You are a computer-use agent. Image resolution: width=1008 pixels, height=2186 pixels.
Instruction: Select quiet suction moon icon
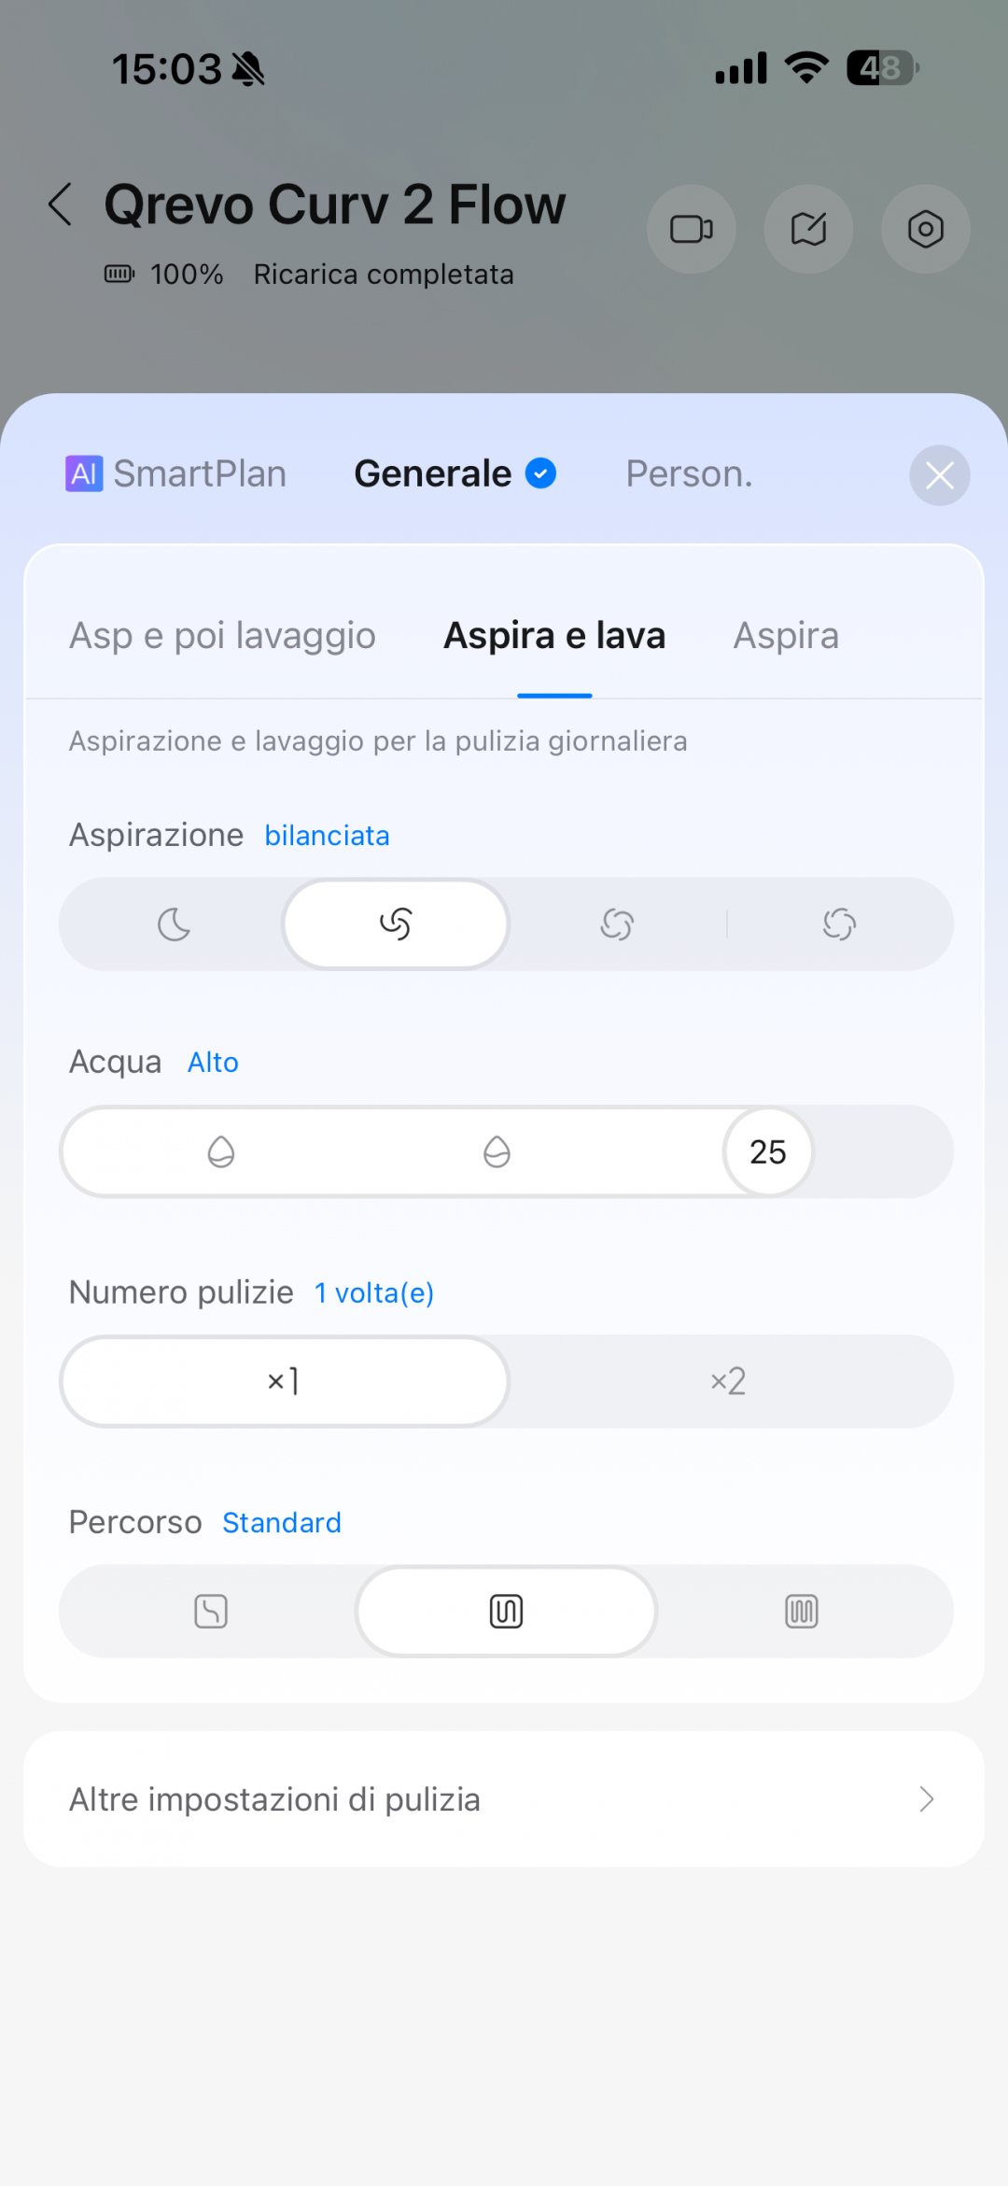click(x=174, y=924)
